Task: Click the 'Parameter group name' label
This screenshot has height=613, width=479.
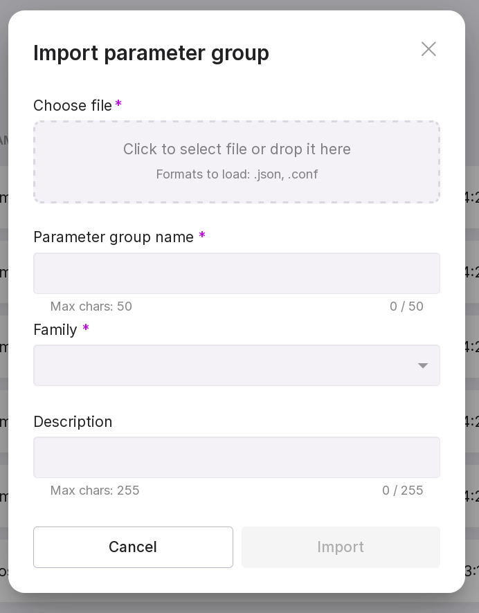Action: coord(114,237)
